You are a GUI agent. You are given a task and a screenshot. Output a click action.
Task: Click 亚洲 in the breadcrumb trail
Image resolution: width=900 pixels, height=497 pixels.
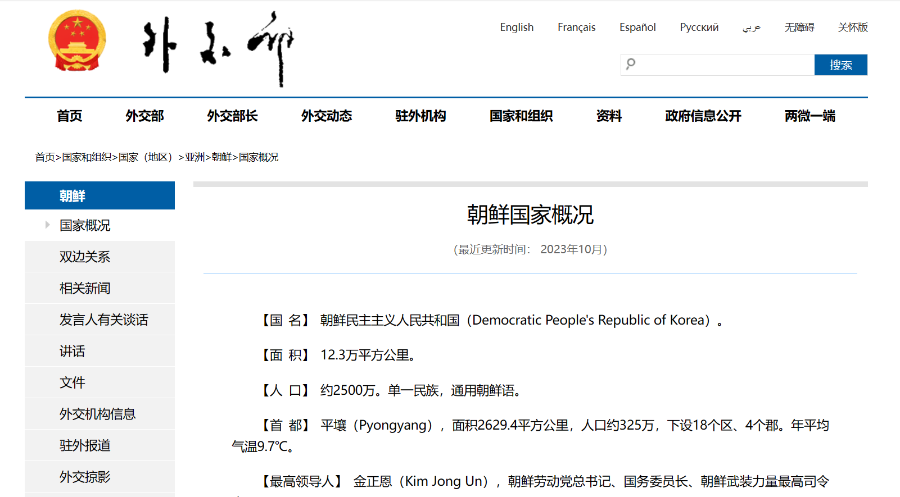point(195,157)
